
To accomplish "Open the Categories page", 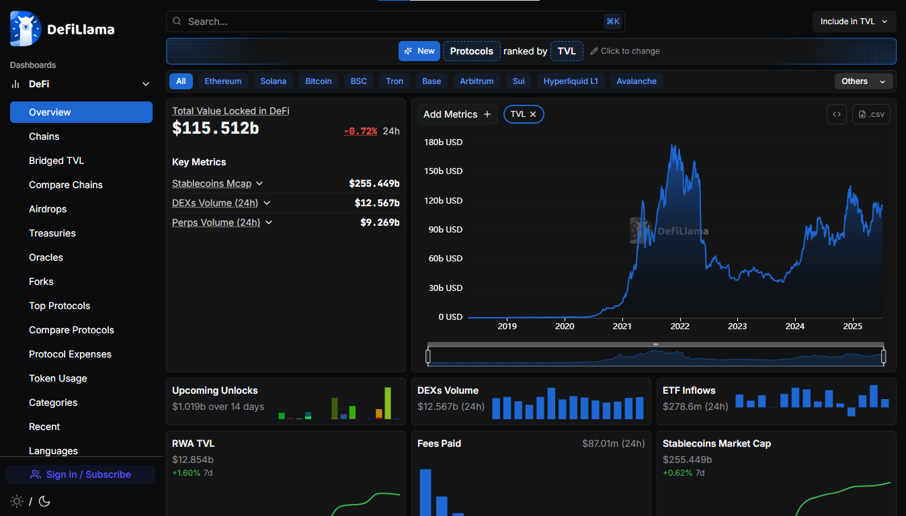I will point(81,402).
